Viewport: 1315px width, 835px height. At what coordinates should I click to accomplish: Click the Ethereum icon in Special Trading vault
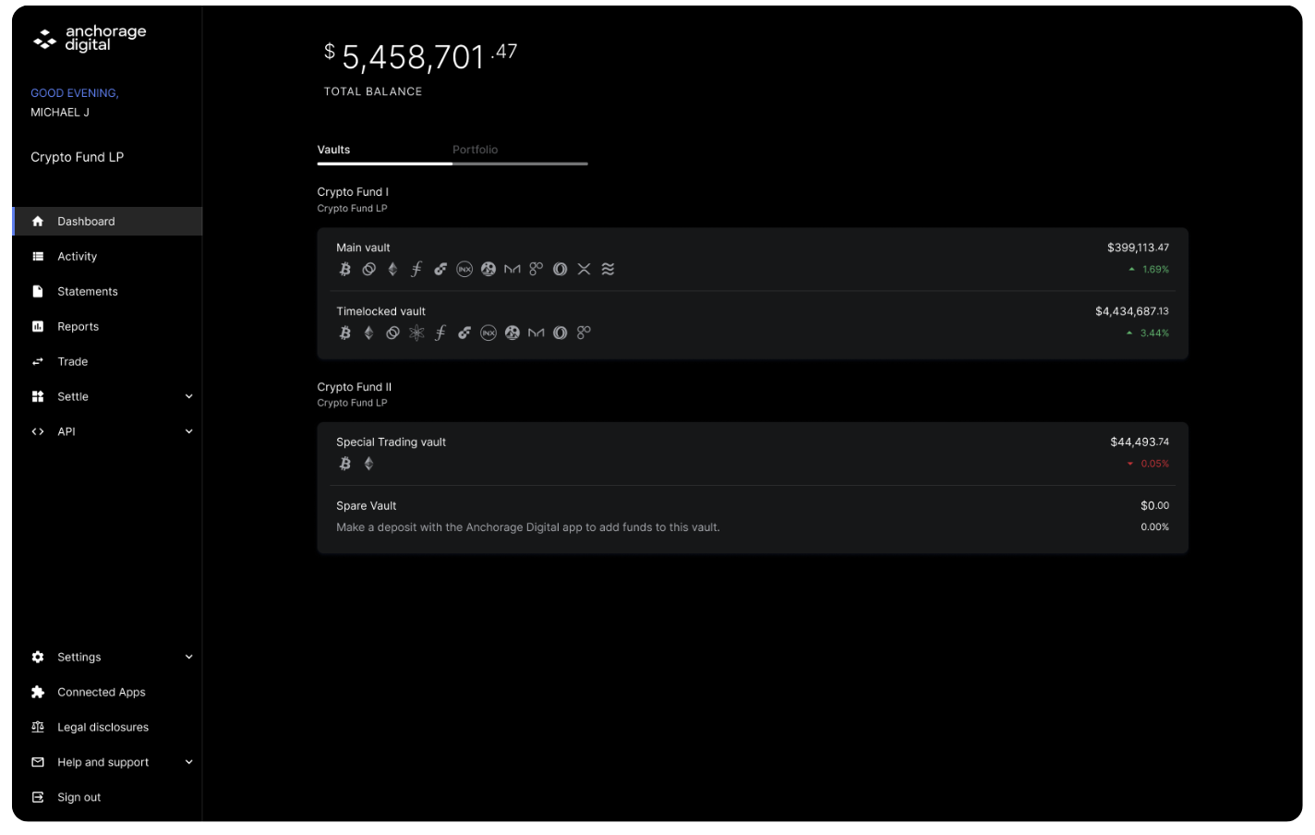[x=368, y=464]
